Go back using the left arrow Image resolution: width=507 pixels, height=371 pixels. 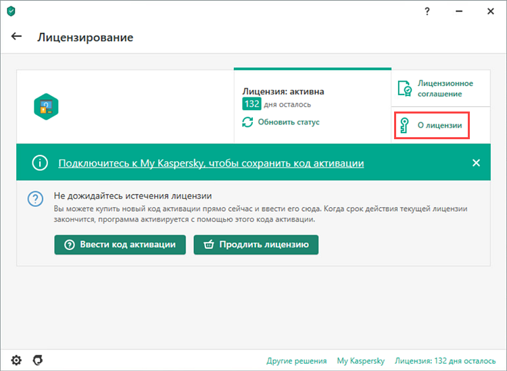16,36
